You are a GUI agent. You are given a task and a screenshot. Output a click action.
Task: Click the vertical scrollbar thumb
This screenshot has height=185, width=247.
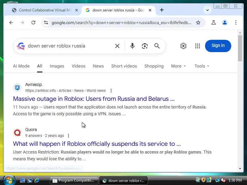(240, 48)
